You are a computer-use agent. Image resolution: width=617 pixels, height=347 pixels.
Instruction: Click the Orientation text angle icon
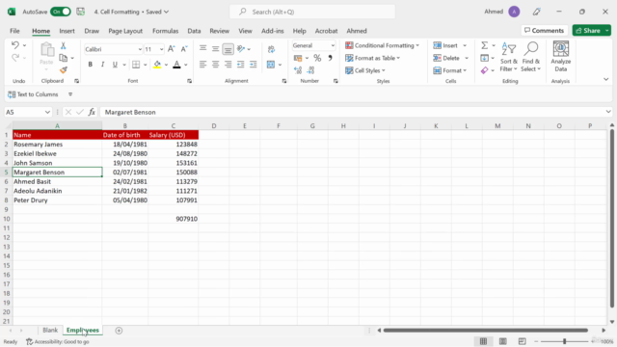coord(241,49)
